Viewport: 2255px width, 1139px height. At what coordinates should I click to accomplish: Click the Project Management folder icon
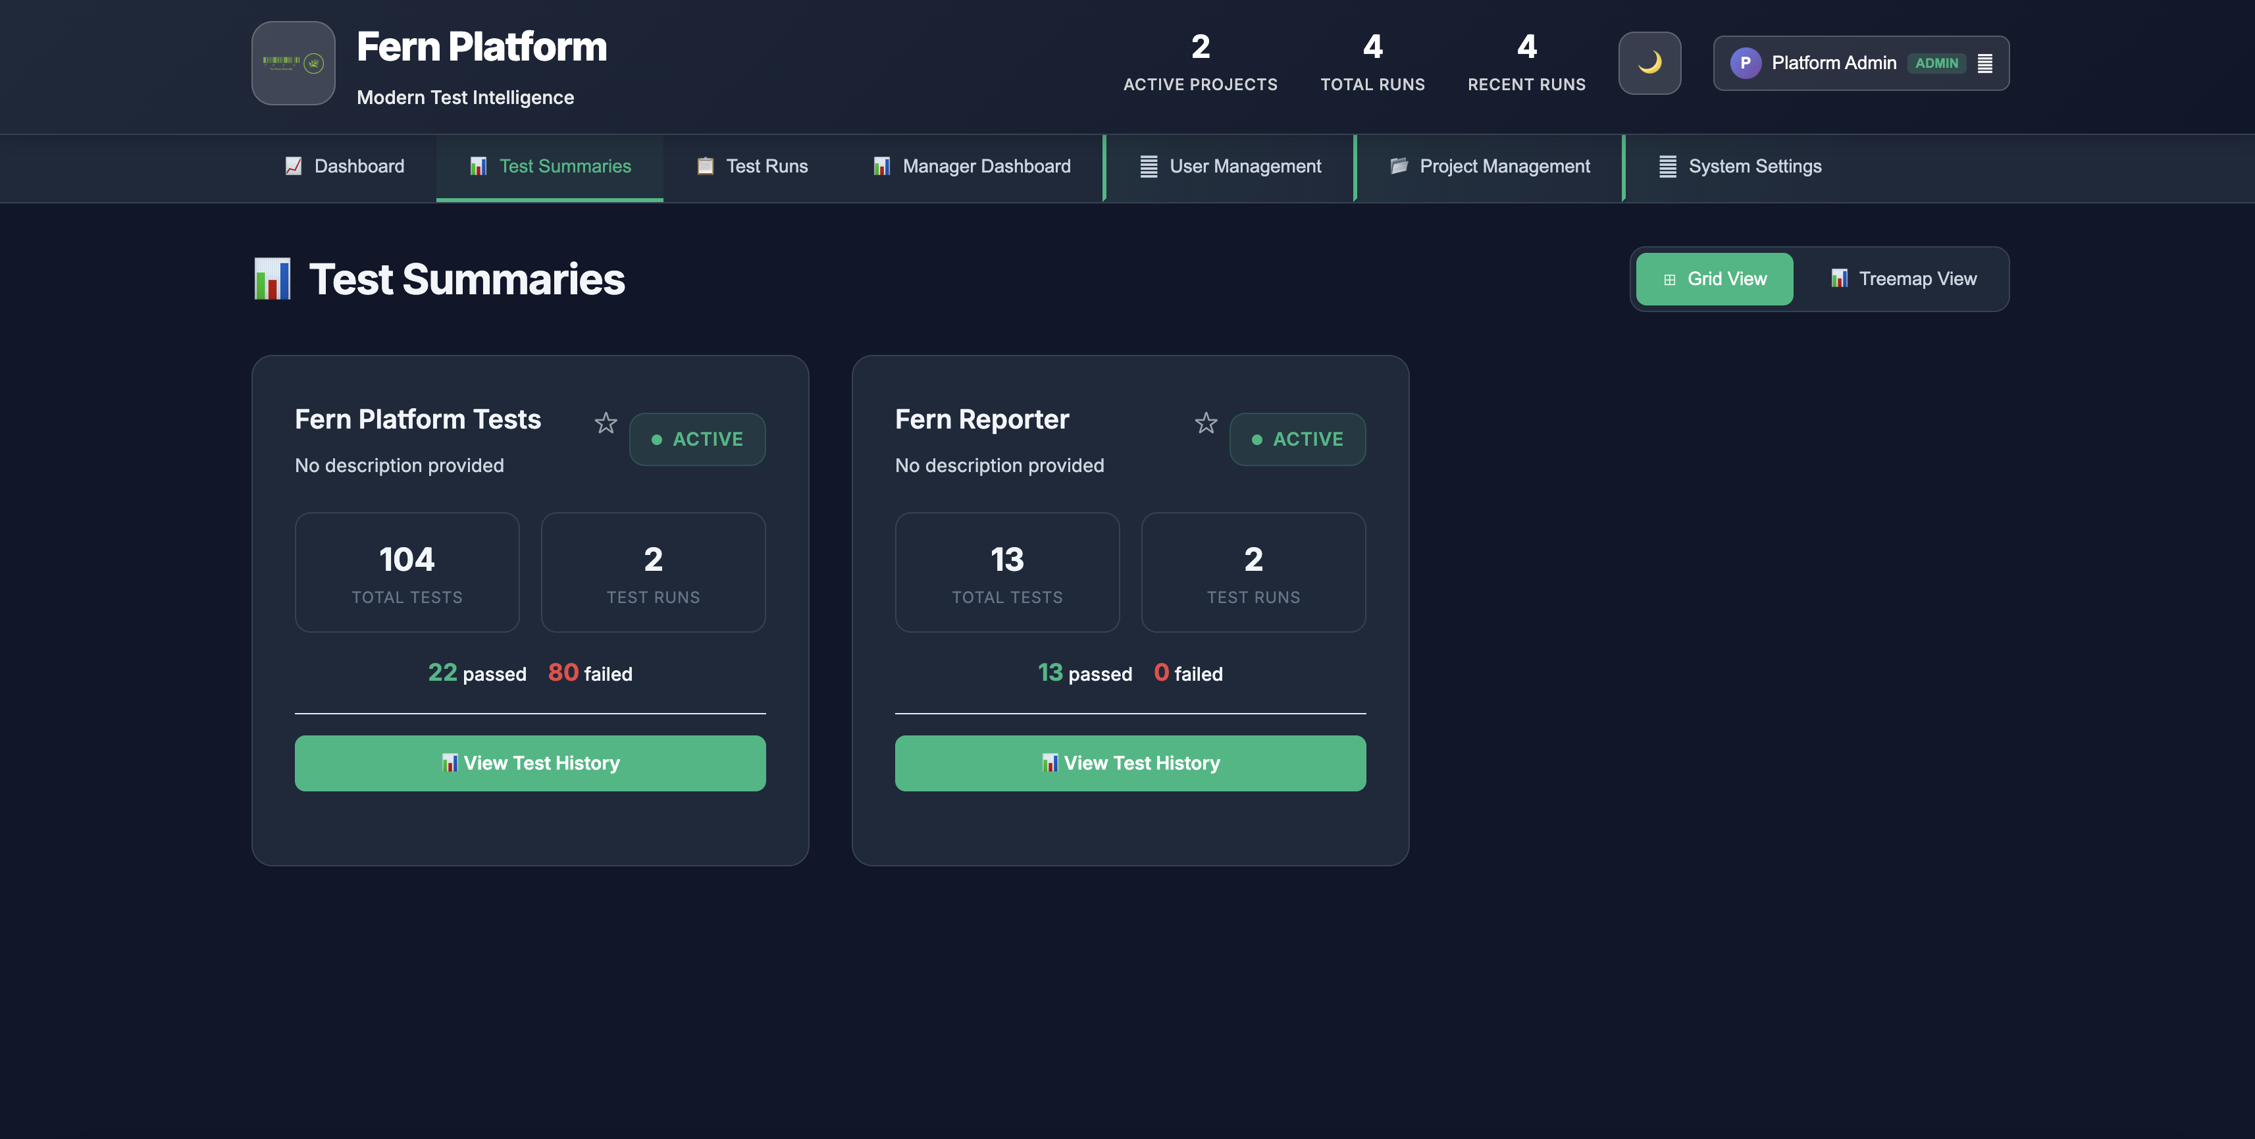point(1399,167)
